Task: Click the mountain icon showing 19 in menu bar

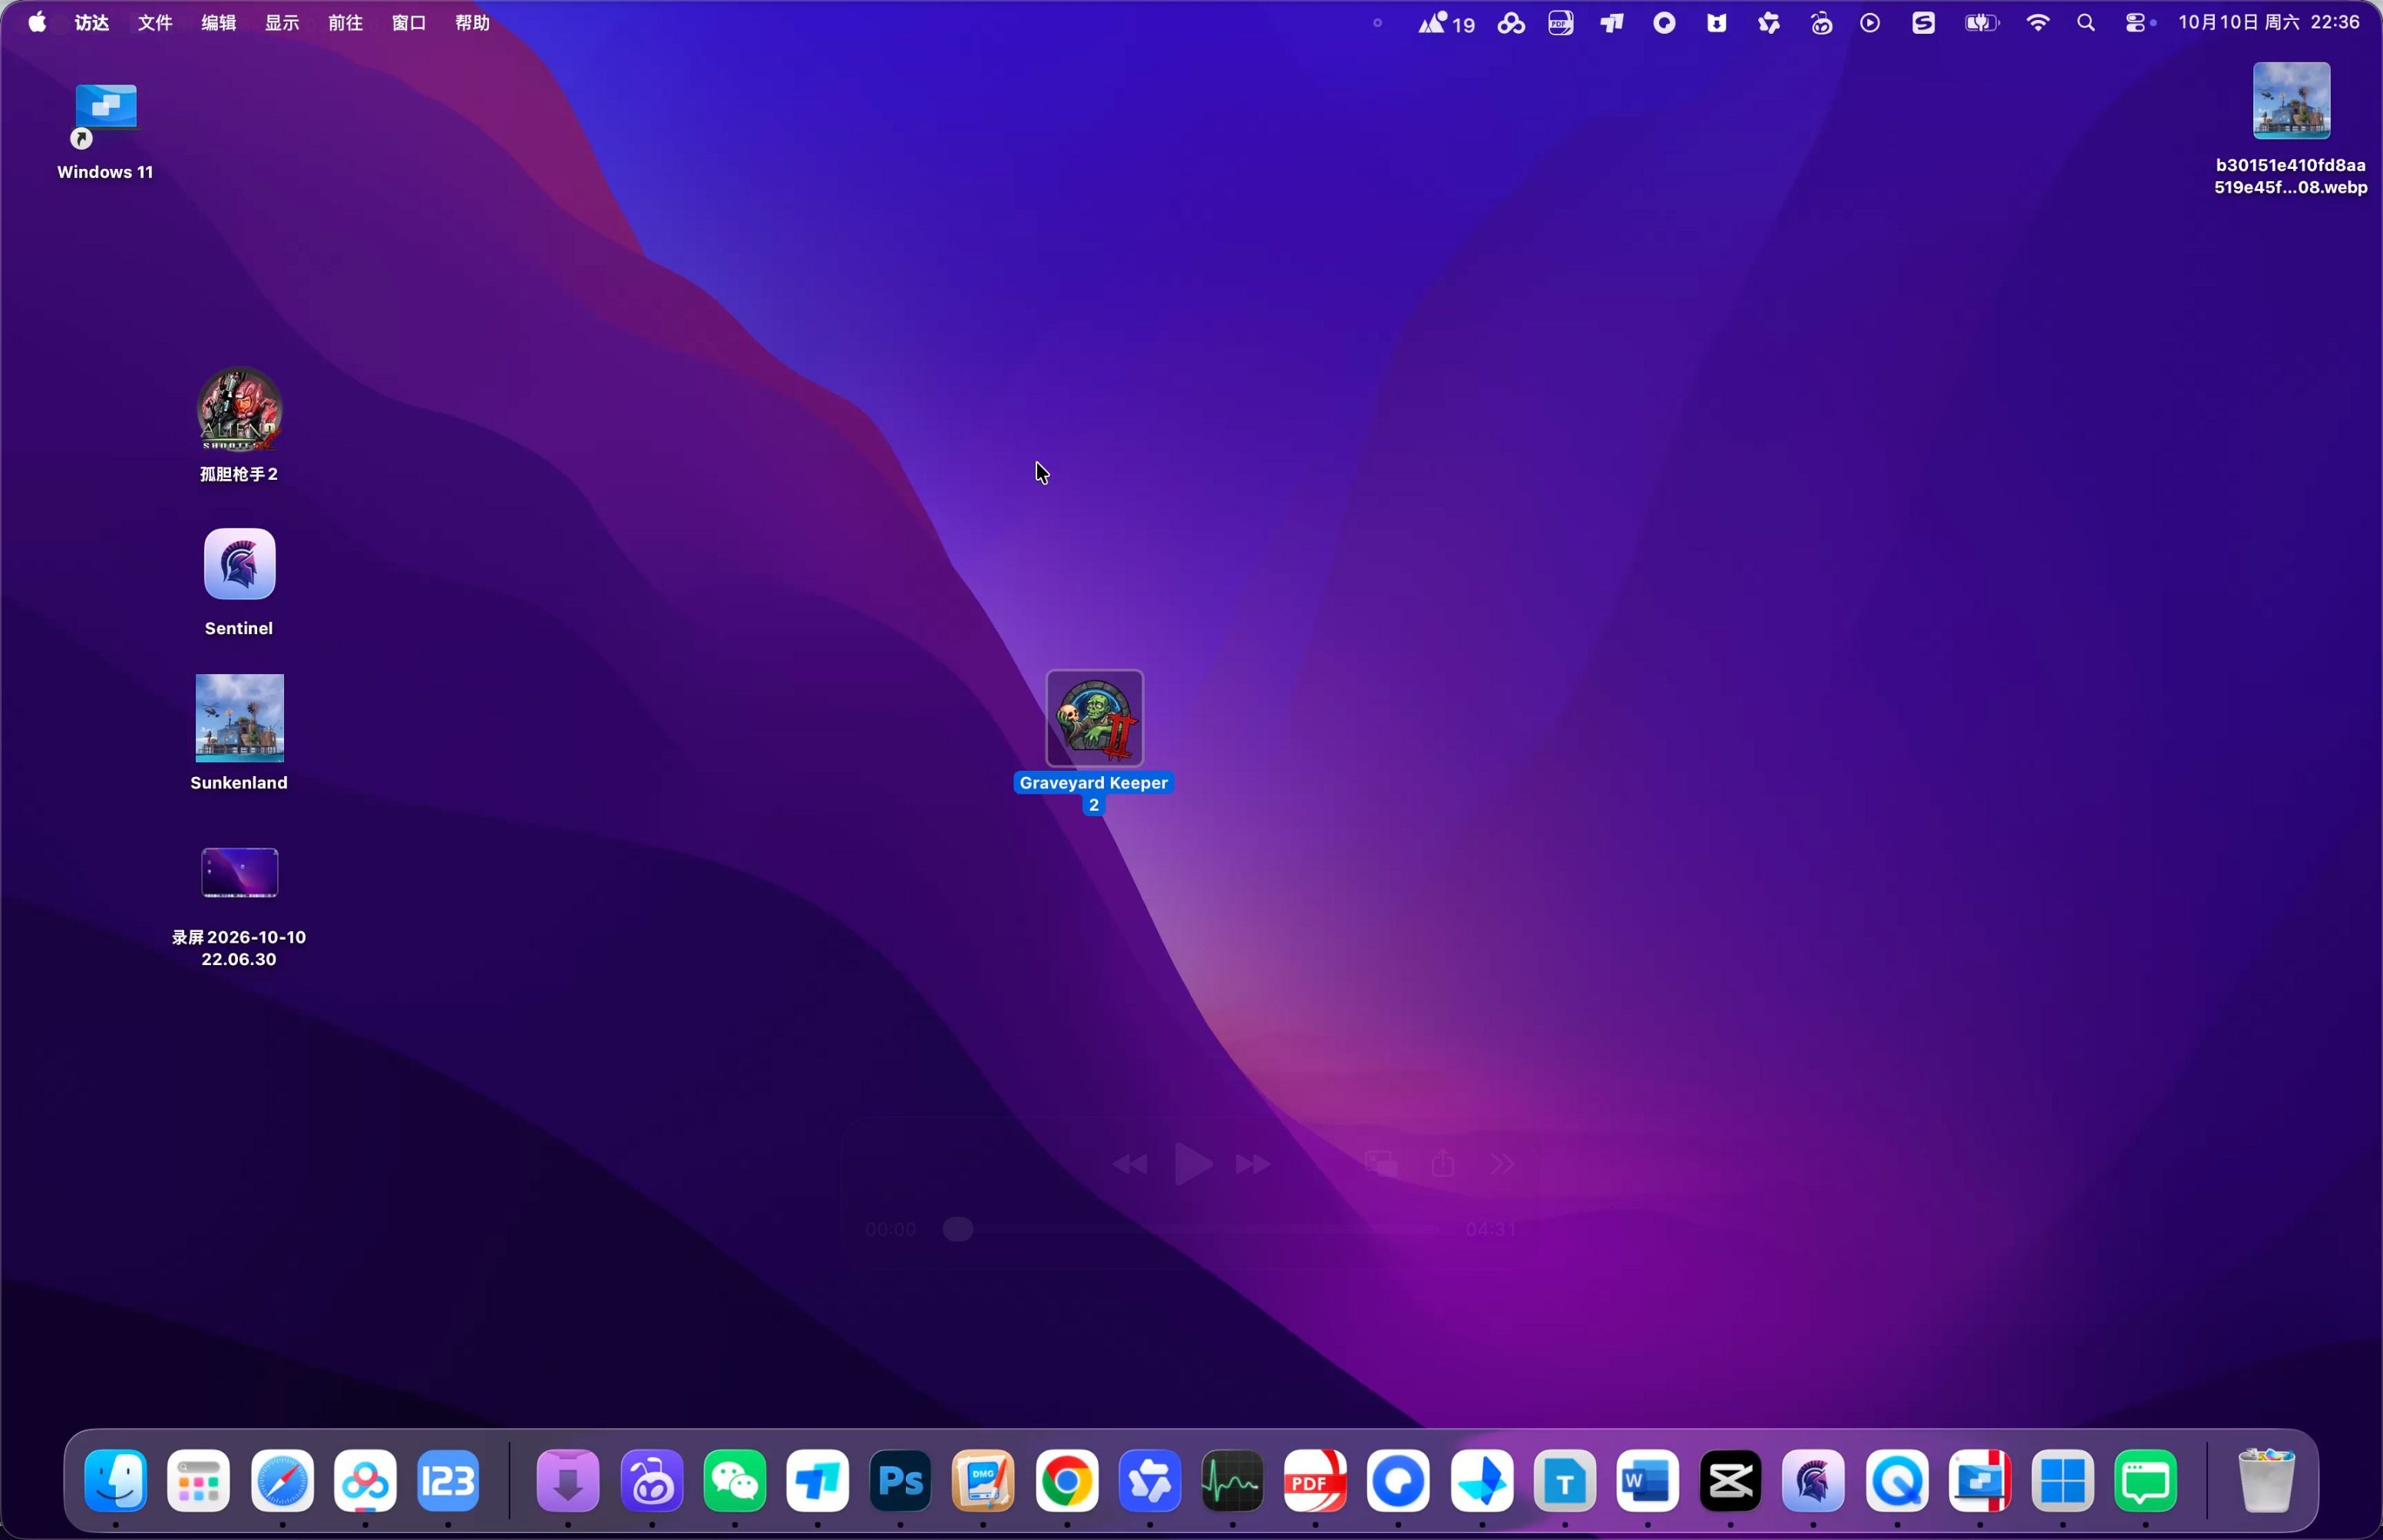Action: 1446,22
